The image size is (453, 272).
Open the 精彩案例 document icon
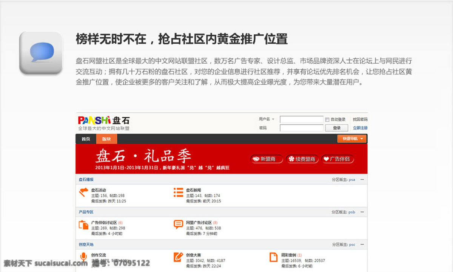pos(273,257)
